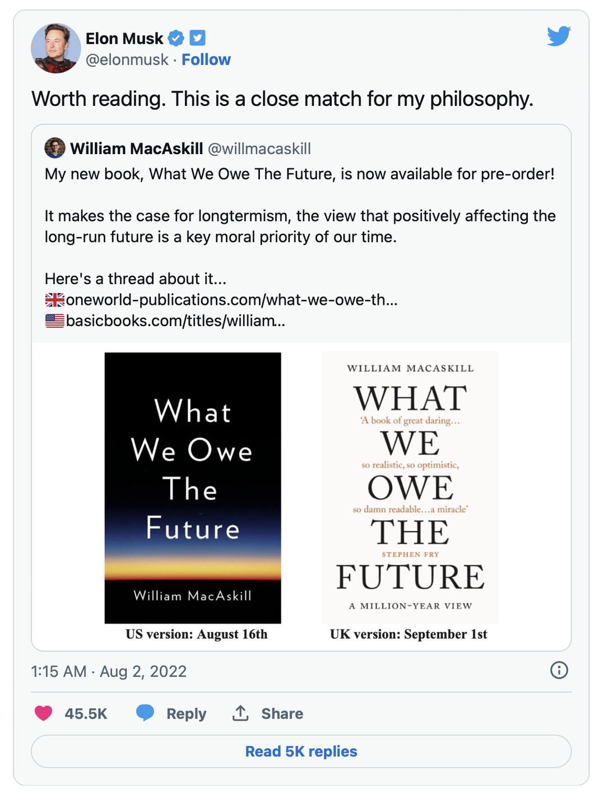Click Elon Musk's profile avatar
The width and height of the screenshot is (599, 798).
click(x=55, y=48)
